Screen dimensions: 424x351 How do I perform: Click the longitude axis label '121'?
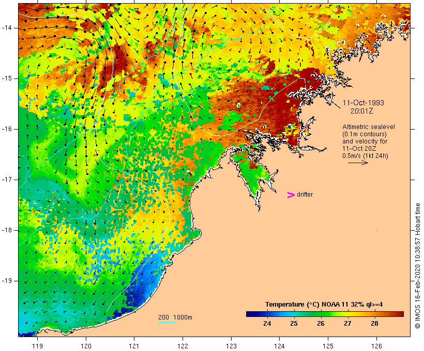click(x=134, y=346)
